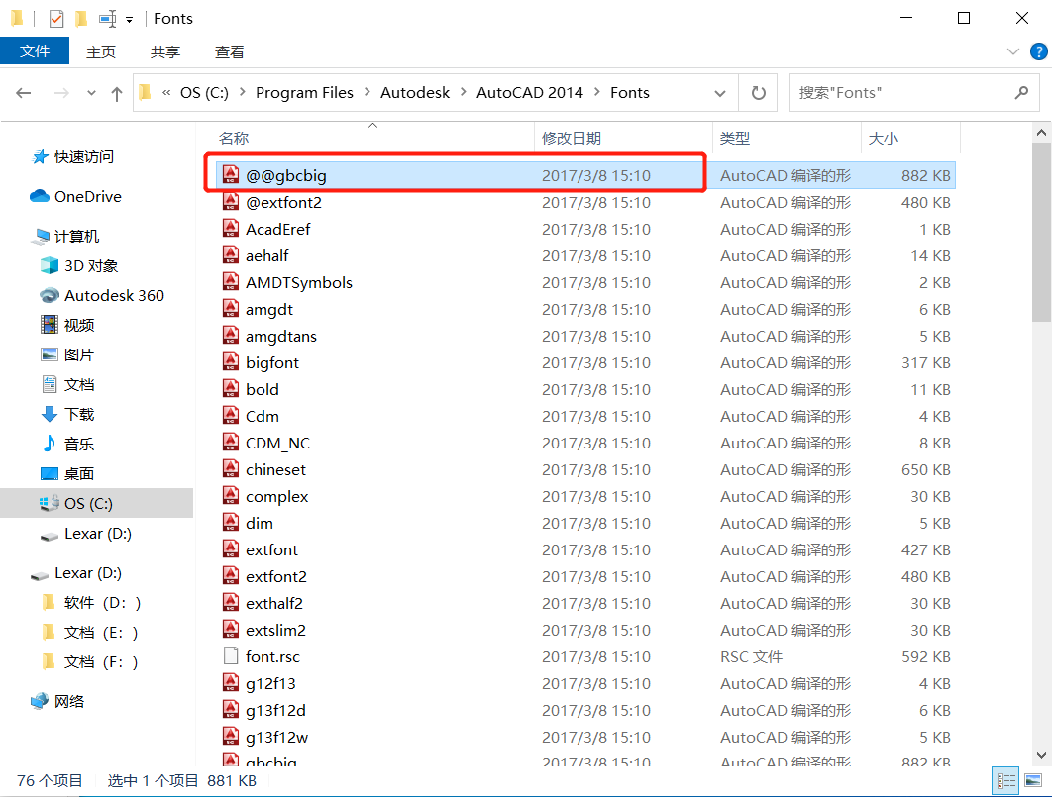This screenshot has width=1052, height=797.
Task: Click the rename icon in the quick access toolbar
Action: [x=107, y=19]
